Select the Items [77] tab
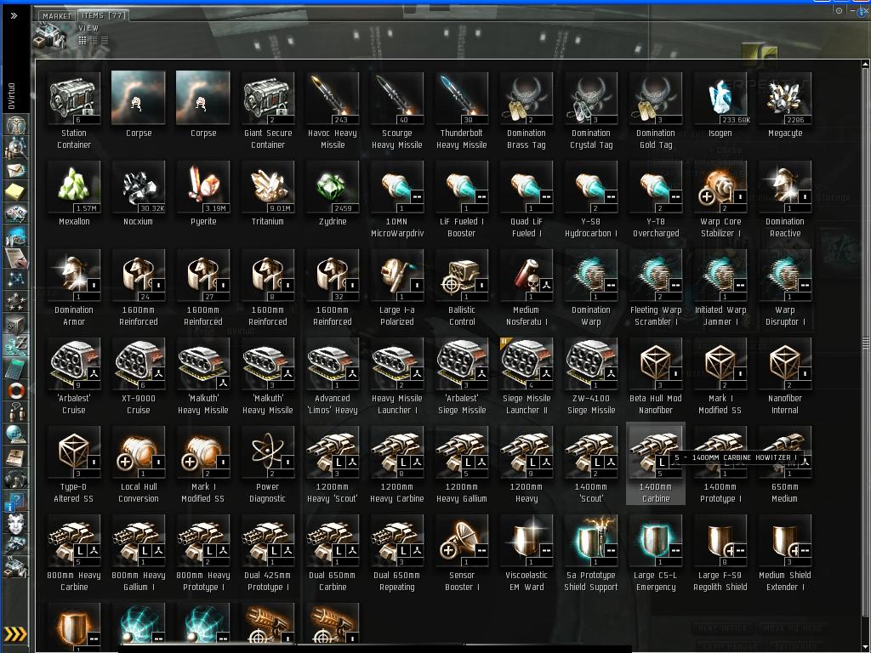Viewport: 871px width, 653px height. pyautogui.click(x=103, y=15)
